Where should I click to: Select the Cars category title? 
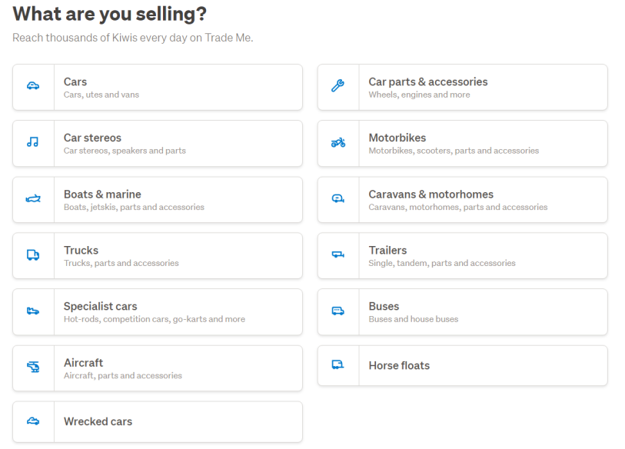coord(75,81)
